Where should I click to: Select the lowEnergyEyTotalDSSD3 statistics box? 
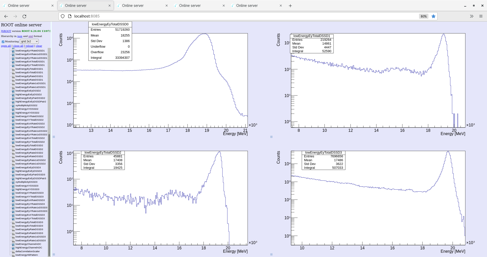[x=323, y=160]
